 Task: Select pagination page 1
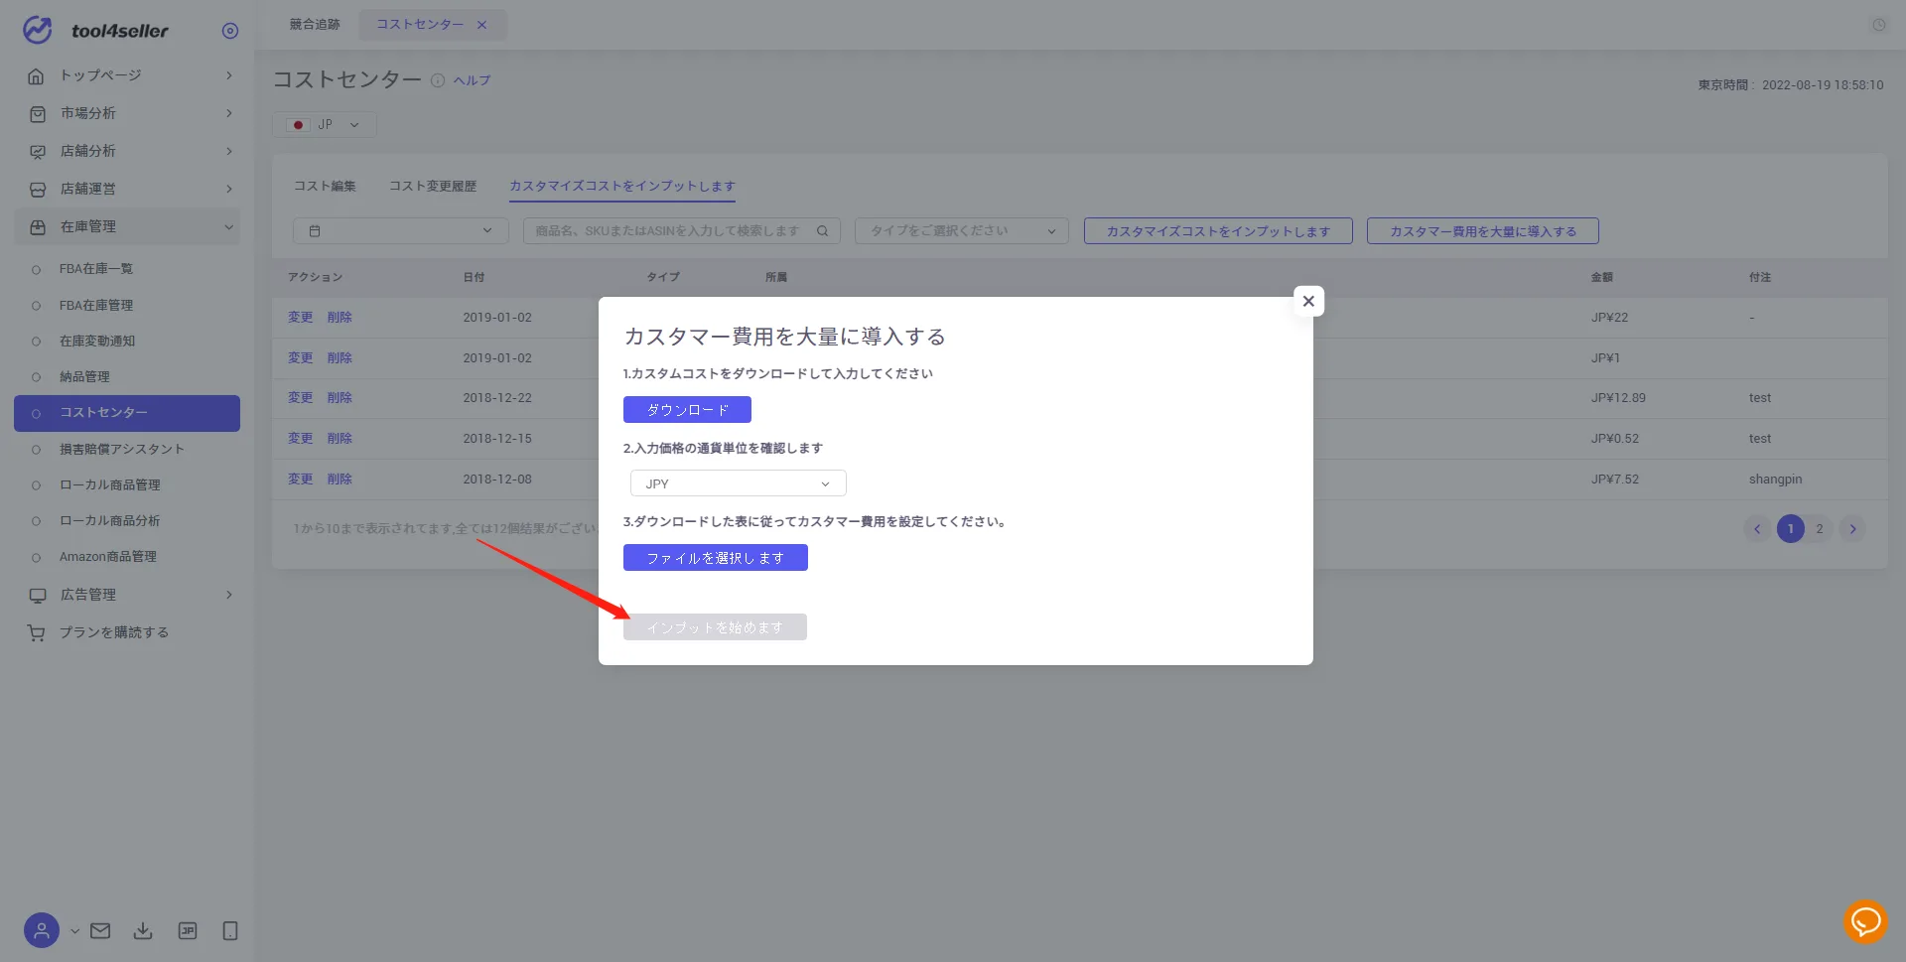[1791, 529]
